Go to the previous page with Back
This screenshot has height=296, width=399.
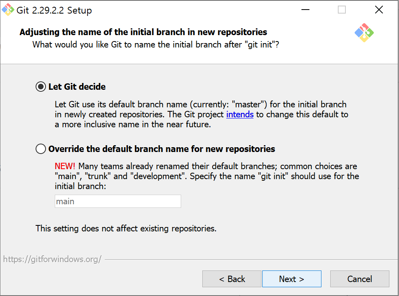click(x=232, y=279)
